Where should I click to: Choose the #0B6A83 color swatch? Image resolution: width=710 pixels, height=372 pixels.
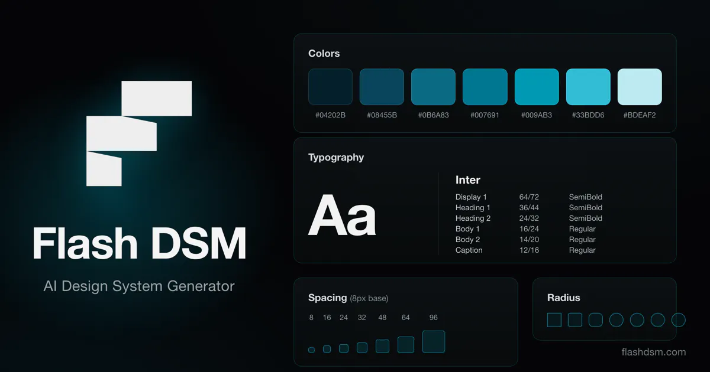(433, 87)
